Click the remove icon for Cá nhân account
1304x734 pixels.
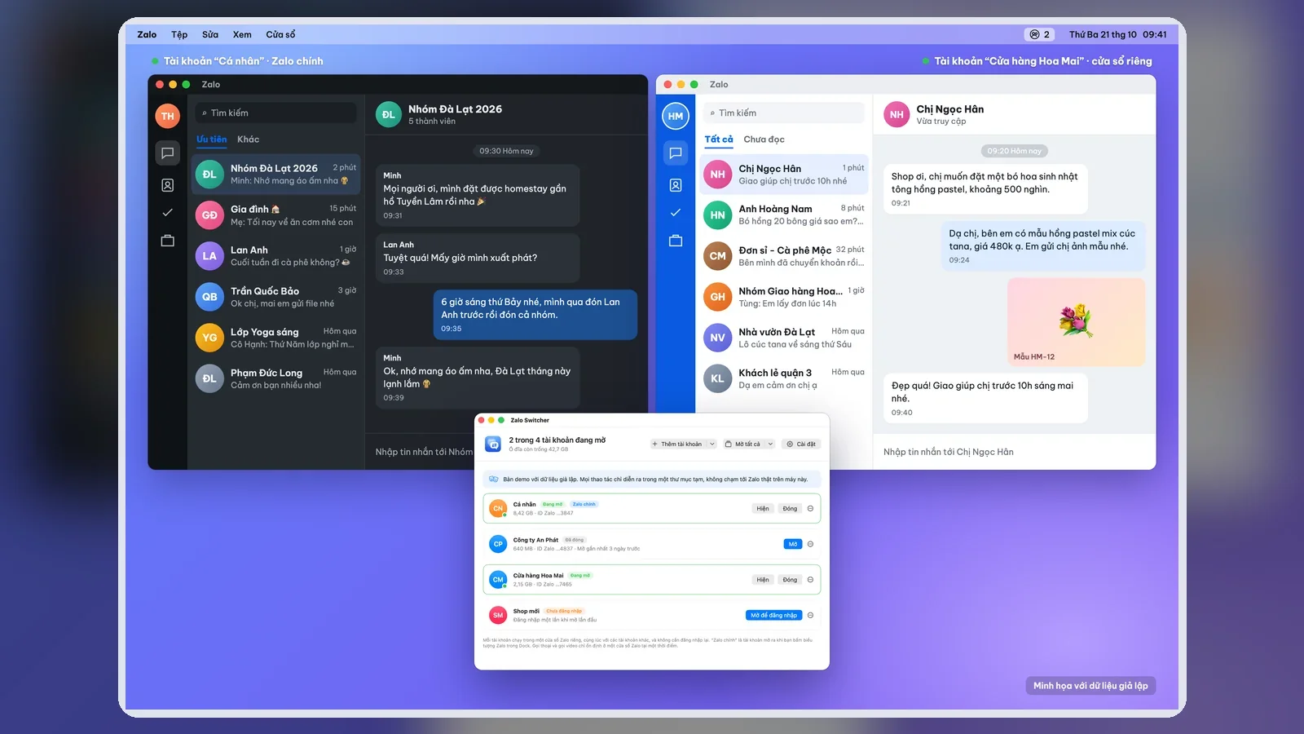point(810,508)
